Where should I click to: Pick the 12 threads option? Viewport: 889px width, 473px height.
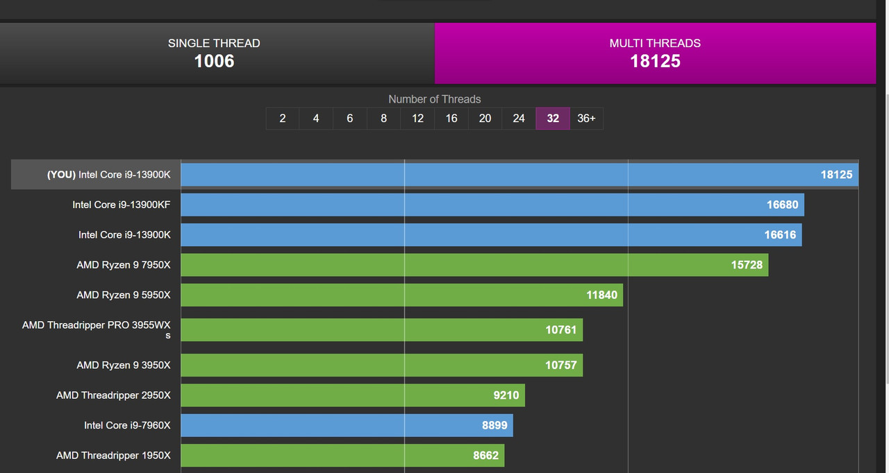tap(417, 119)
